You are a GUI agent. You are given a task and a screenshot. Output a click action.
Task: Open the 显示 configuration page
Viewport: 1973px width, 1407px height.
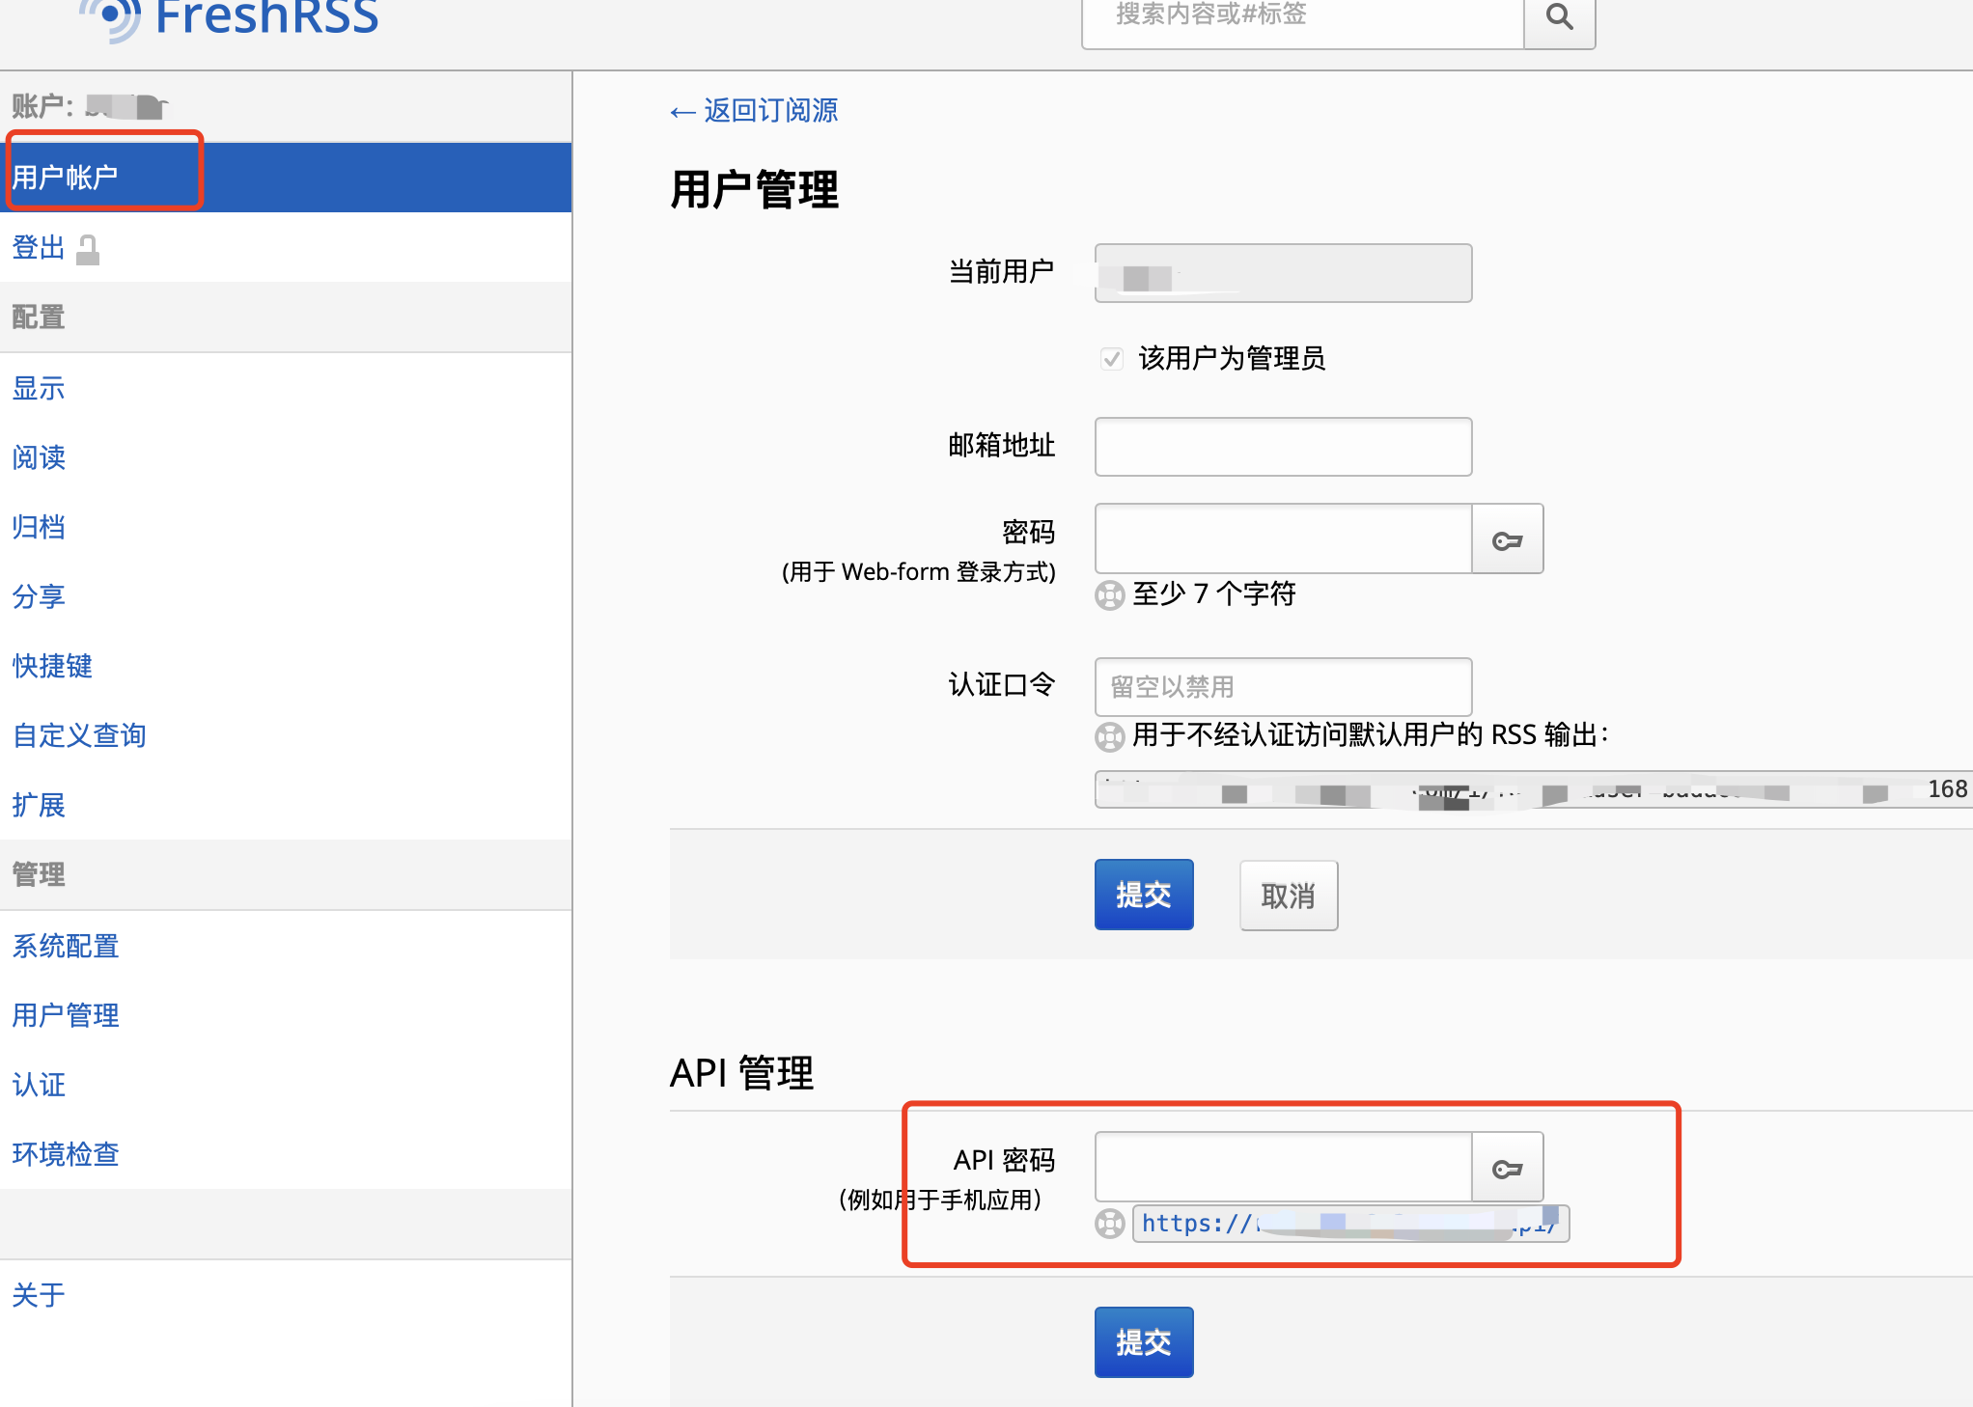point(39,388)
